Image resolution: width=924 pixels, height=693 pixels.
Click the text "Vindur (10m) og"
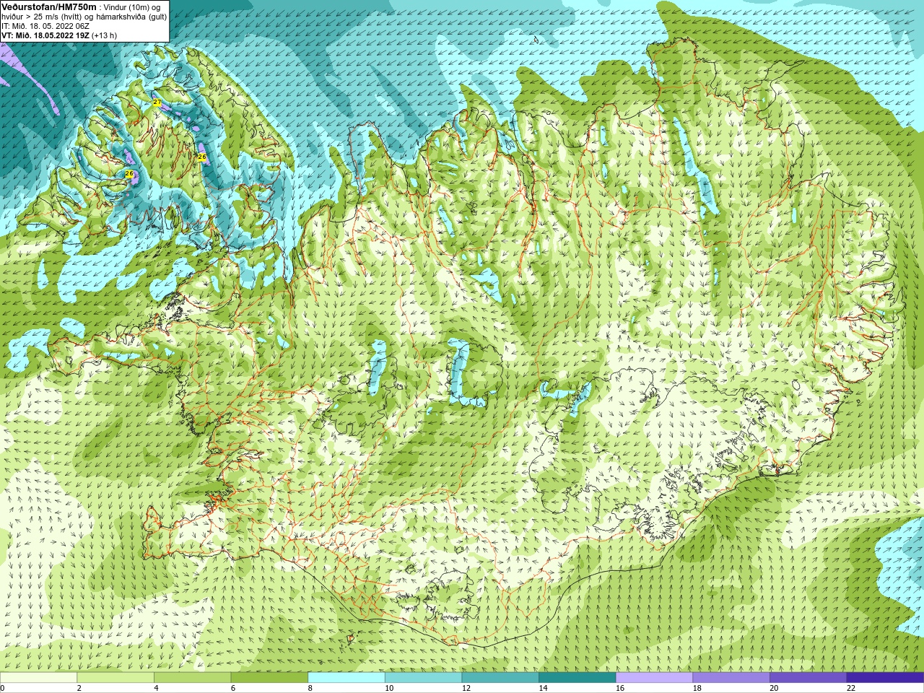click(132, 7)
